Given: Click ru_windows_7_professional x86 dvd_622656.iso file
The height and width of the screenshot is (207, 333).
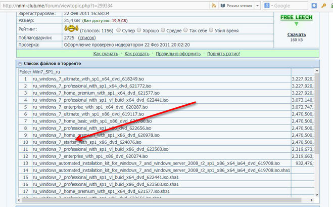Looking at the screenshot, I should (x=92, y=128).
